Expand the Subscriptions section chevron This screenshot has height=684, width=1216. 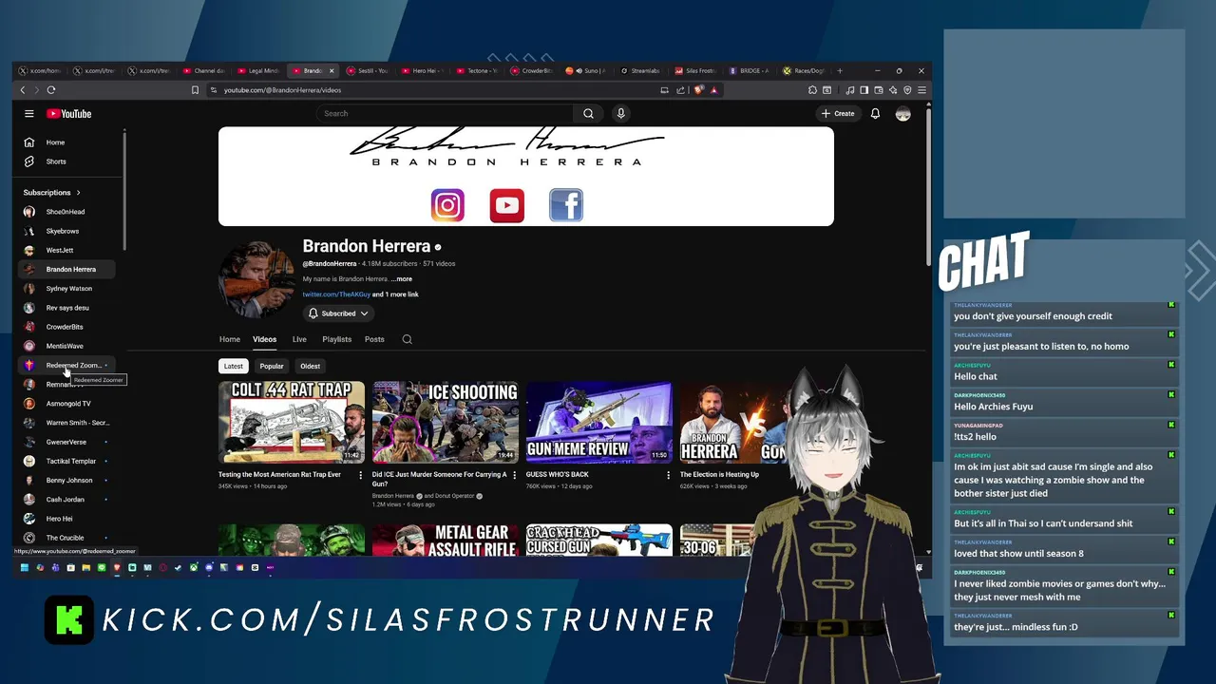[x=78, y=193]
